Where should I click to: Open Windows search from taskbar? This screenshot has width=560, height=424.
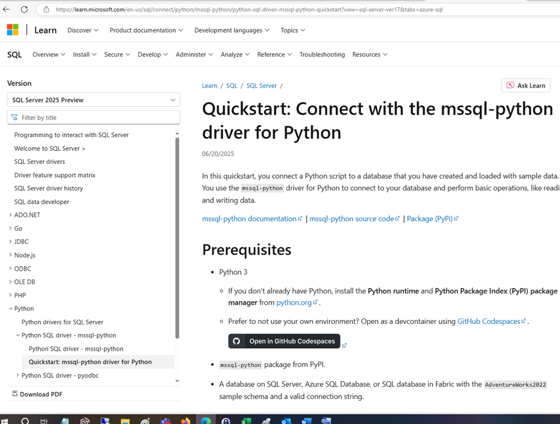tap(25, 421)
